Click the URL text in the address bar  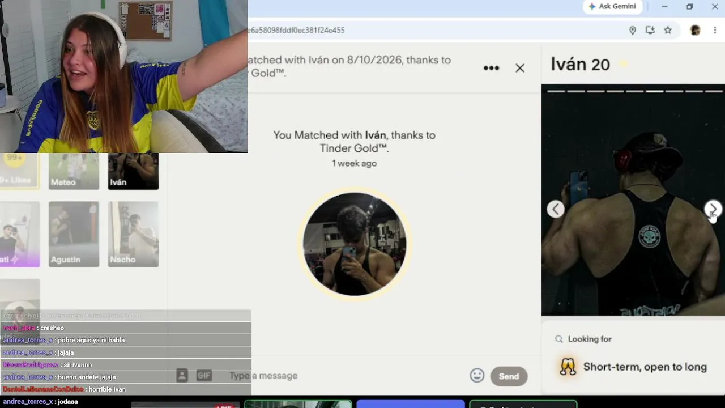point(296,31)
